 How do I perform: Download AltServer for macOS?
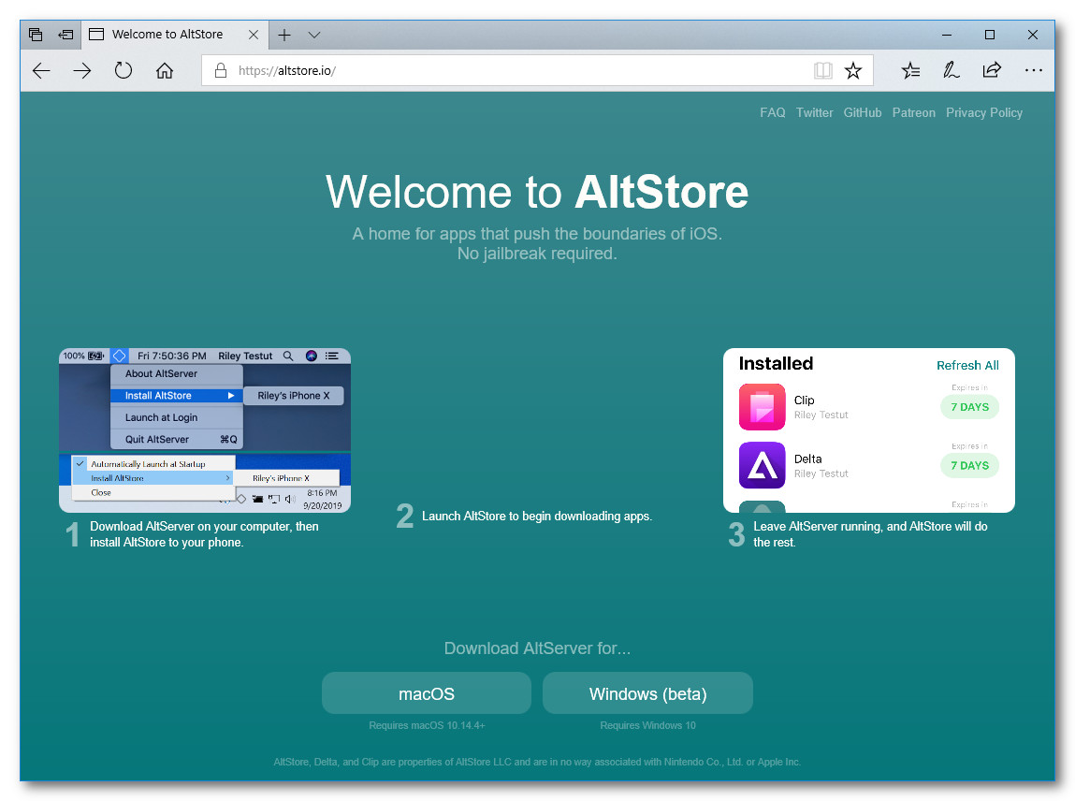pyautogui.click(x=427, y=693)
